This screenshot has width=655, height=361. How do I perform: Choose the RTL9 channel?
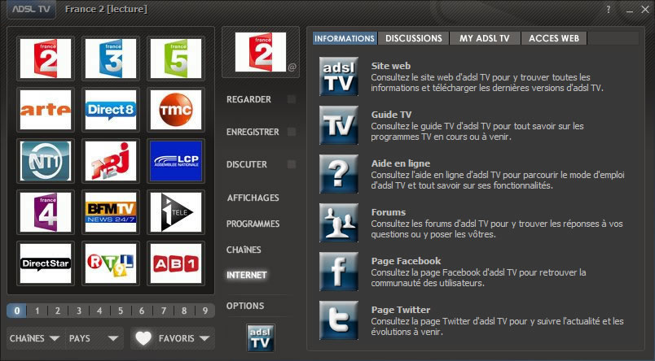[x=111, y=263]
